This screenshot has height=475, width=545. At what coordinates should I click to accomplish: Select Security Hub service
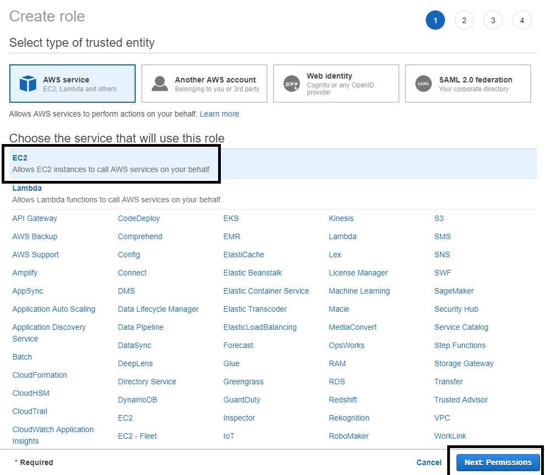457,309
